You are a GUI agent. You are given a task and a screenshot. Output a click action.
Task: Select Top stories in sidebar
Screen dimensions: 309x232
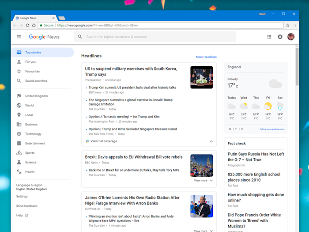click(x=42, y=52)
